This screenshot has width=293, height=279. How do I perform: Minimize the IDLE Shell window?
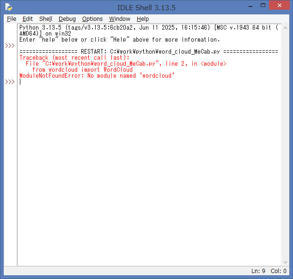(250, 6)
